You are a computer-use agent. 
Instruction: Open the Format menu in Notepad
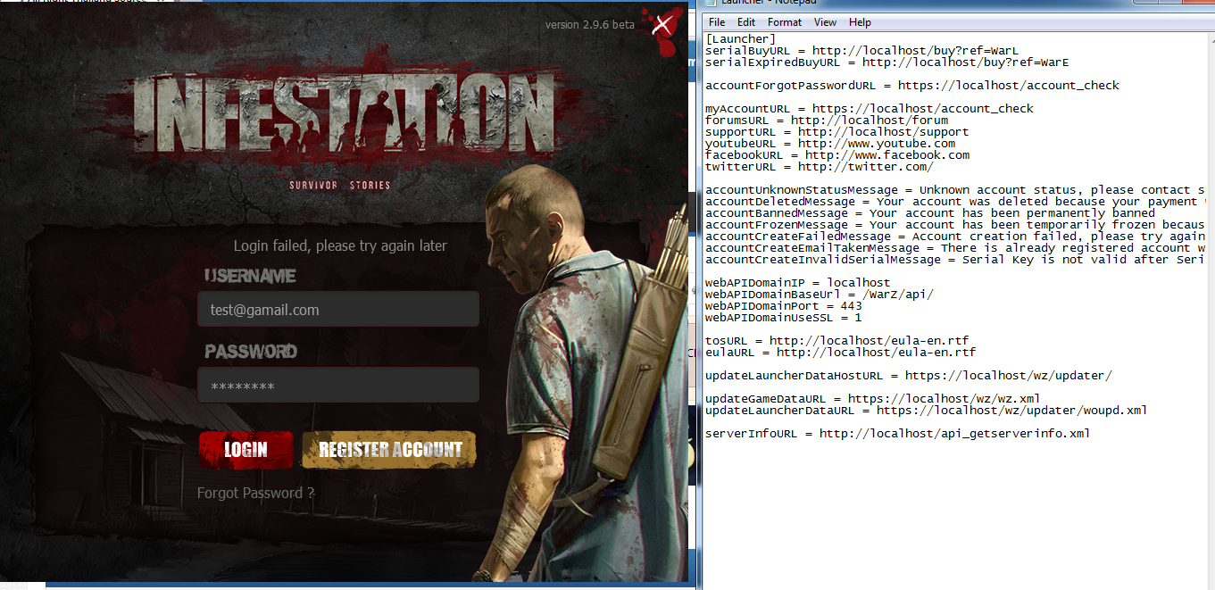(x=785, y=22)
